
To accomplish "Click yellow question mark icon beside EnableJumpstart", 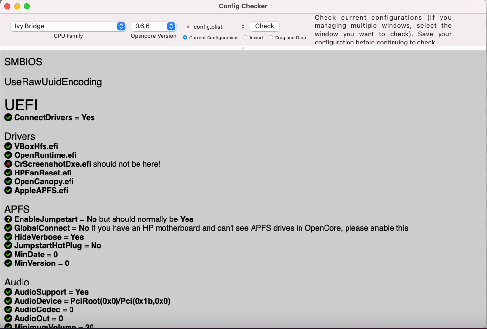I will click(x=8, y=219).
